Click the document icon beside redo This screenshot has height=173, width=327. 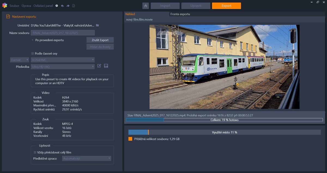74,6
